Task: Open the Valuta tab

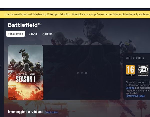Action: pyautogui.click(x=33, y=34)
